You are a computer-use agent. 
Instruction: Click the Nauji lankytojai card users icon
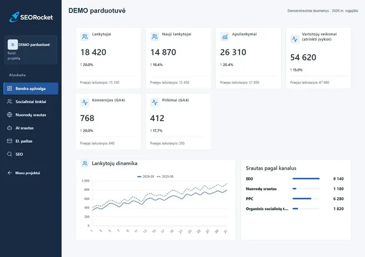155,37
